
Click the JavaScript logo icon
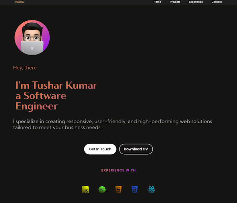pos(85,190)
